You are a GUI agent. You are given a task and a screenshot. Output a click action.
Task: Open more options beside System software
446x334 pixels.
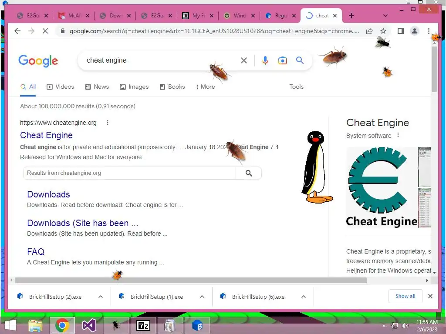pyautogui.click(x=398, y=135)
